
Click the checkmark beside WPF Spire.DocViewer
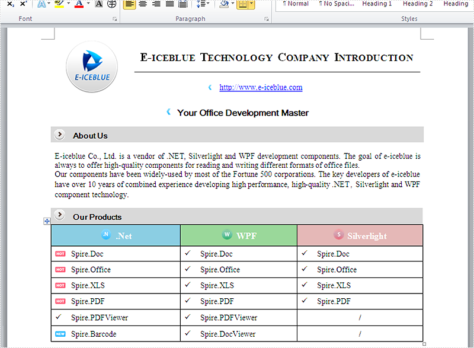[188, 333]
